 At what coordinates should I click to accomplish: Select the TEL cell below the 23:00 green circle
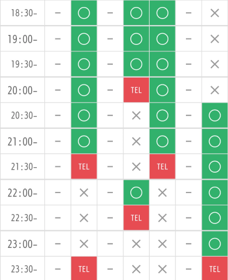click(x=215, y=269)
